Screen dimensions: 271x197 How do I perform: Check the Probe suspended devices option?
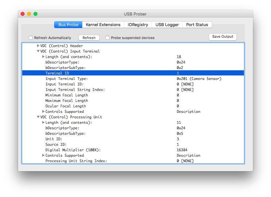click(107, 38)
